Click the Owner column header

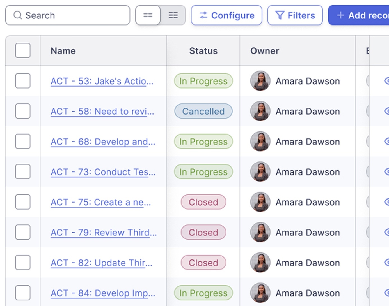click(x=264, y=51)
